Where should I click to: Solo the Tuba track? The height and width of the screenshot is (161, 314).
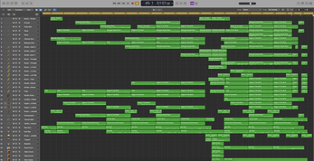16,91
